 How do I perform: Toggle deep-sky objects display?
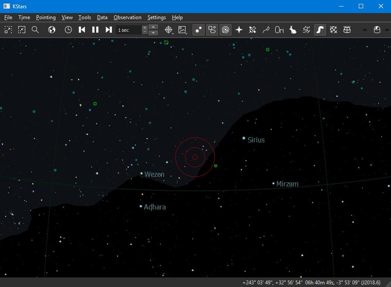212,30
